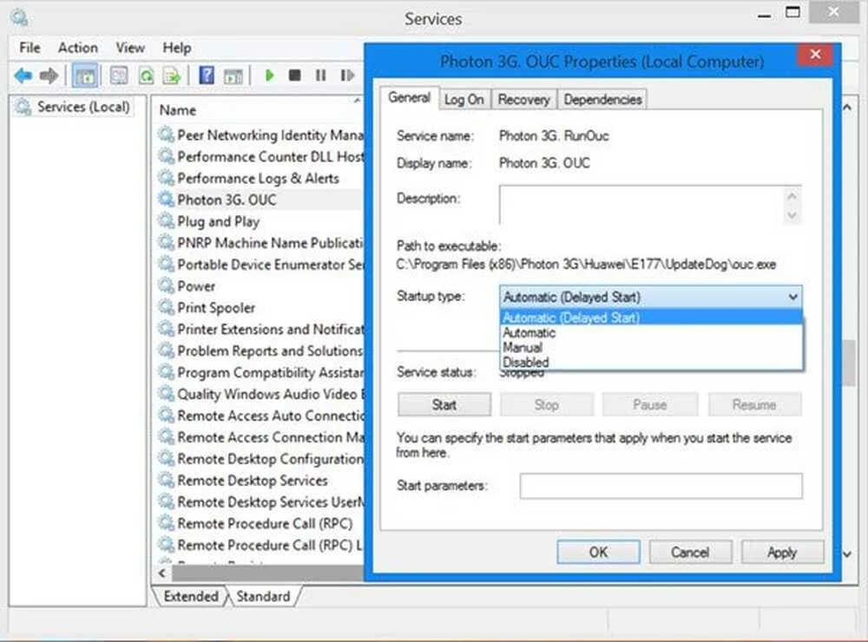Restart the service with the toolbar restart icon
Image resolution: width=868 pixels, height=642 pixels.
click(x=347, y=75)
